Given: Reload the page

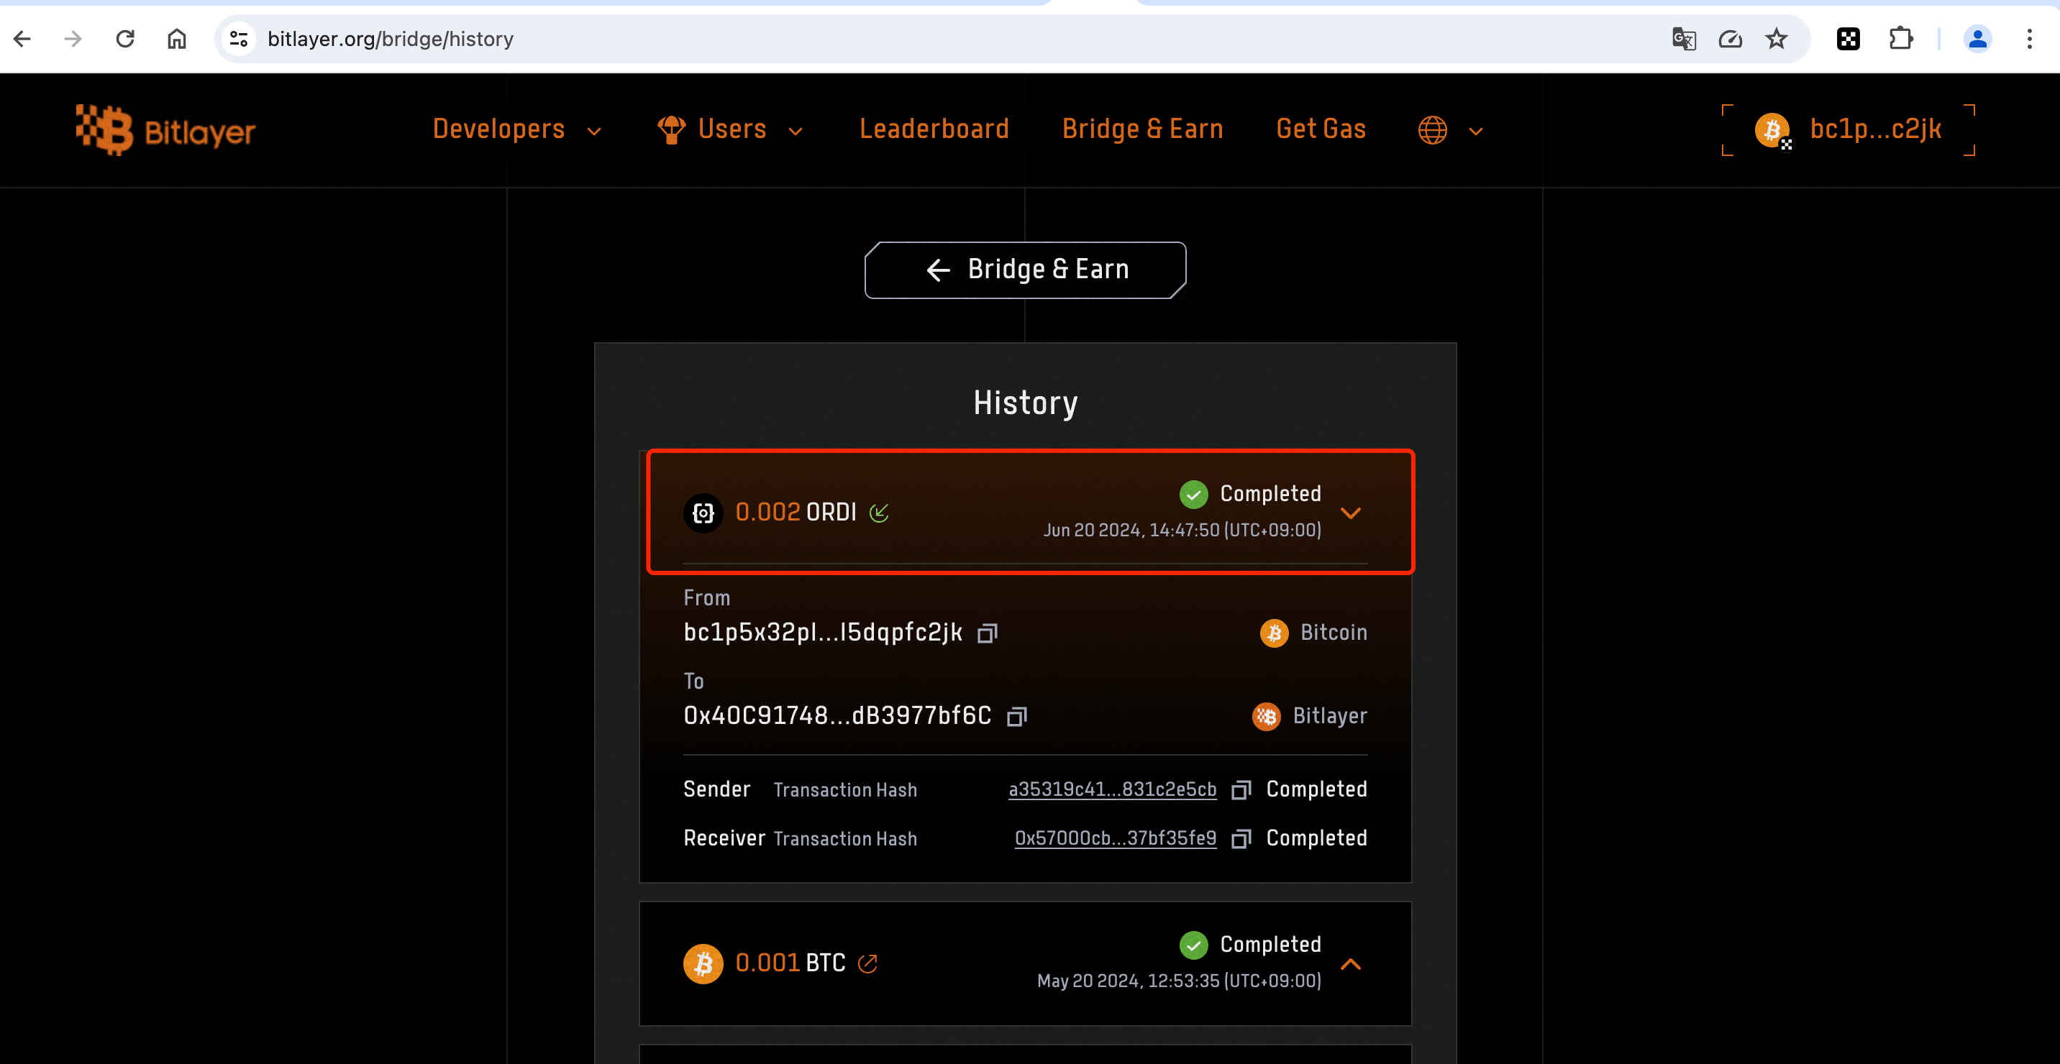Looking at the screenshot, I should 124,38.
